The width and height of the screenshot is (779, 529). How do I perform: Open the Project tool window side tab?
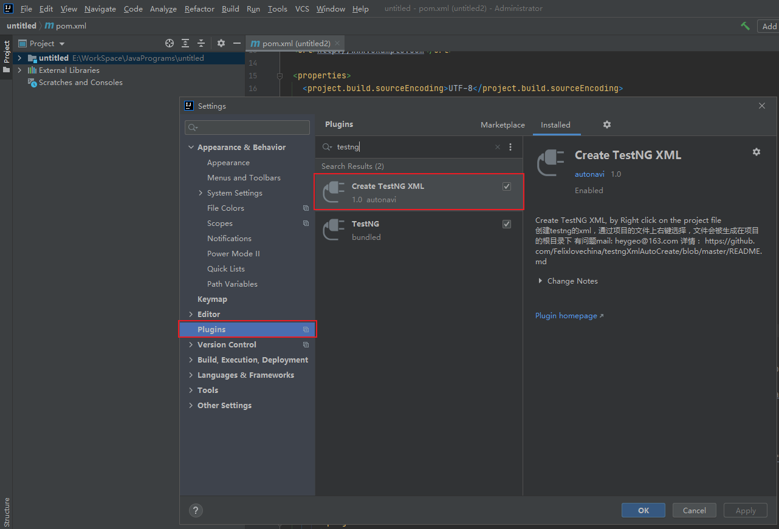click(x=7, y=56)
